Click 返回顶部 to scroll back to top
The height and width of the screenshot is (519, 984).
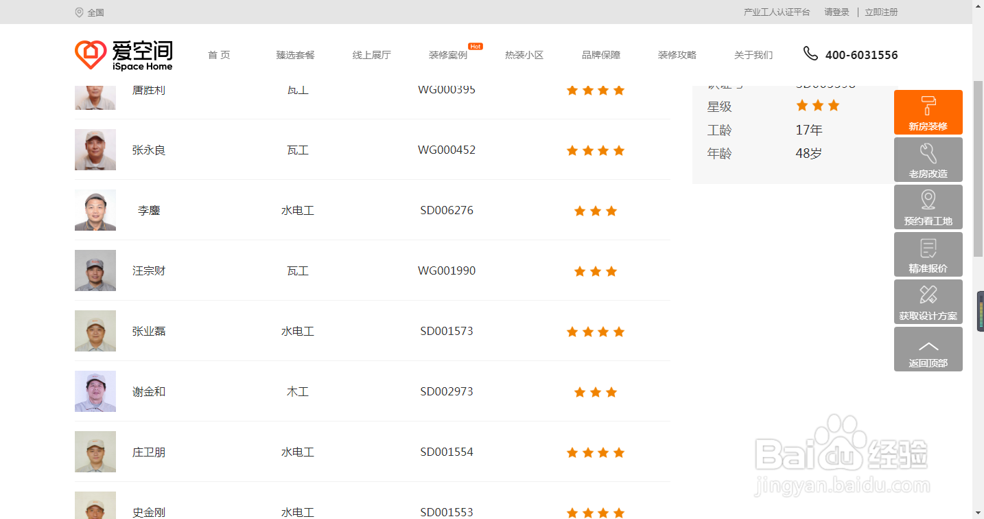928,349
